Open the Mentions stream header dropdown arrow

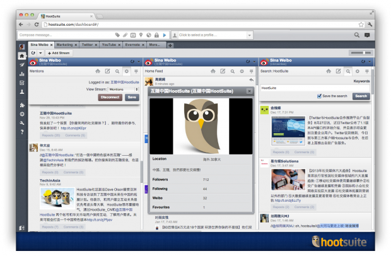coord(139,62)
